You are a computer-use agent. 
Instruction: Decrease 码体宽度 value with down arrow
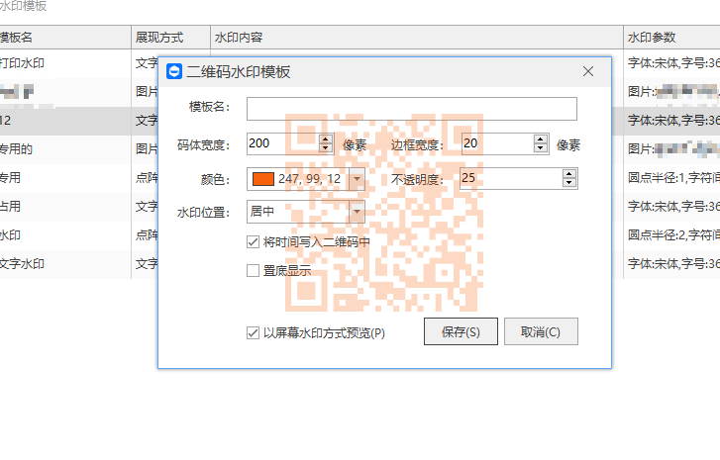pos(326,147)
